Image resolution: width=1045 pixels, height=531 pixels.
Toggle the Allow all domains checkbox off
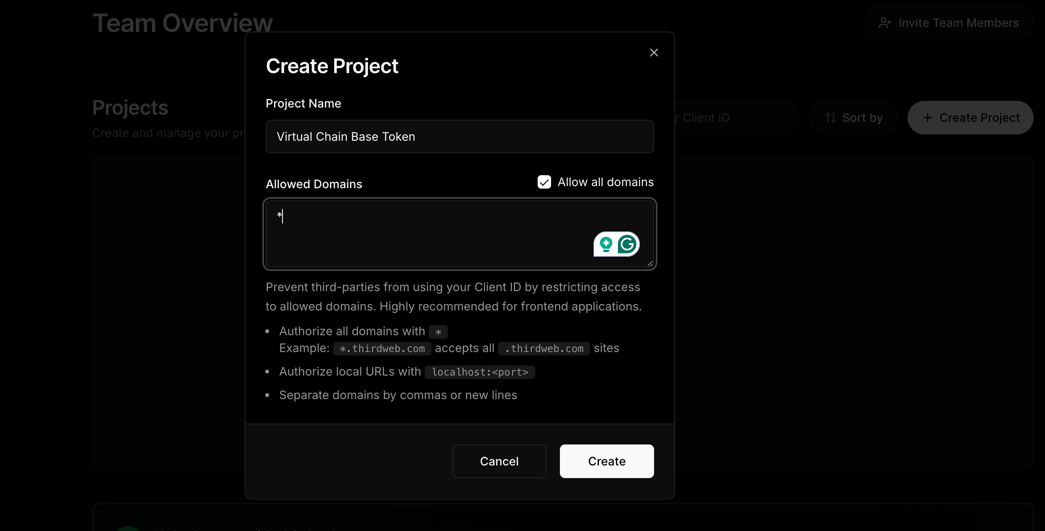[x=544, y=182]
